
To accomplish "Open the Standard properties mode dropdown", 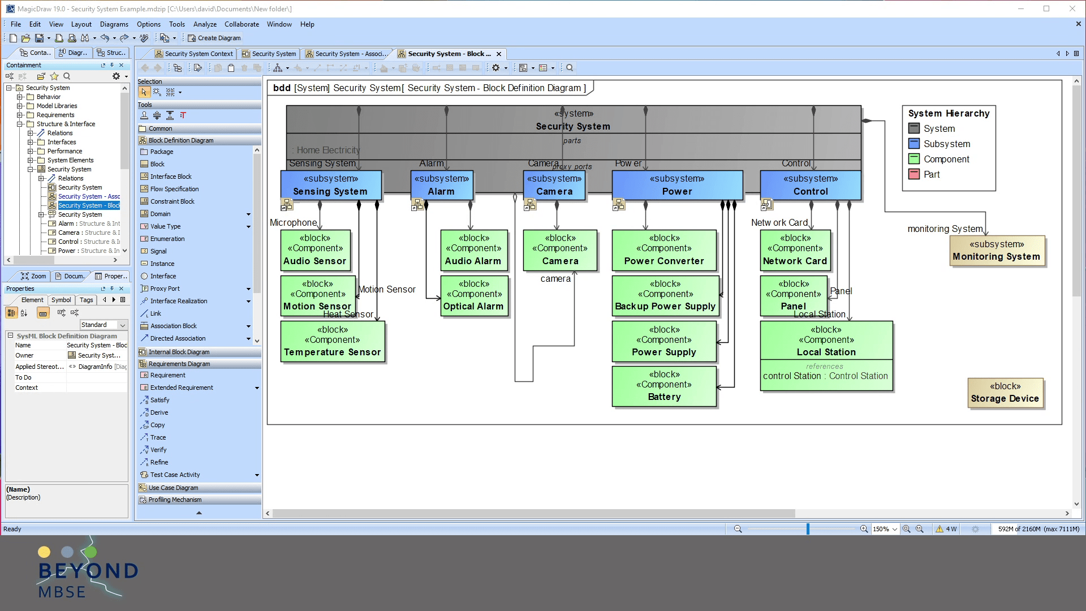I will [x=123, y=325].
